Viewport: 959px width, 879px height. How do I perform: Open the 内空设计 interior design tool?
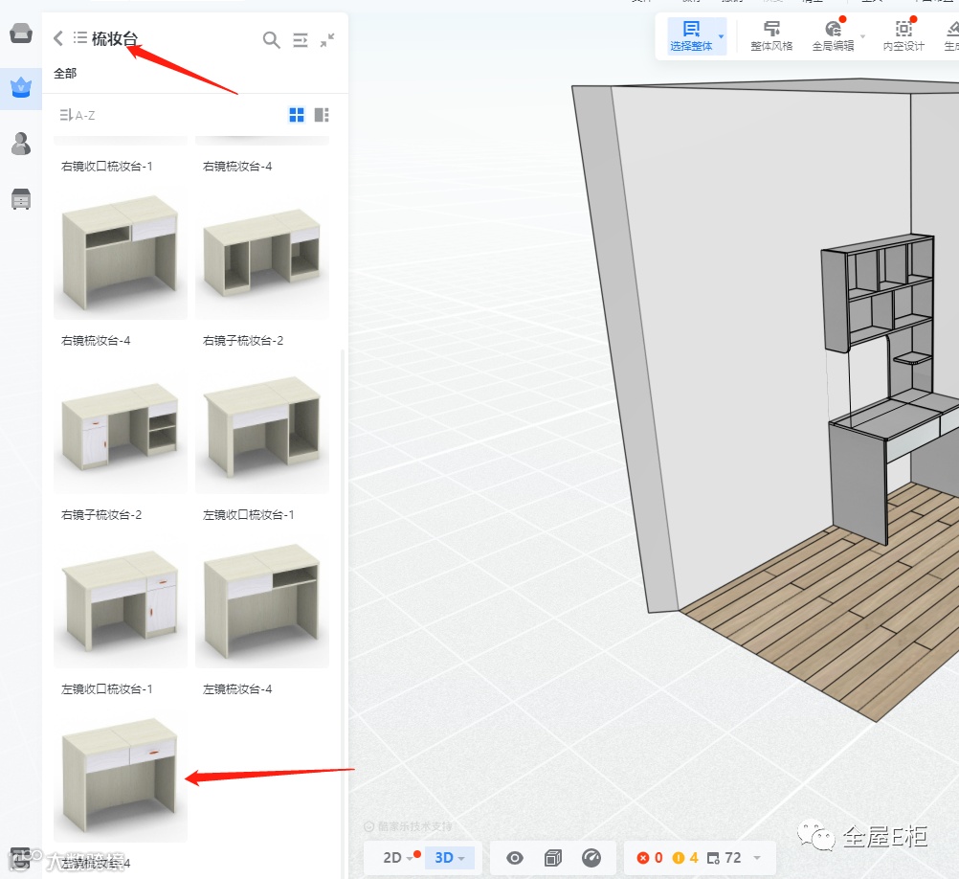click(x=903, y=36)
